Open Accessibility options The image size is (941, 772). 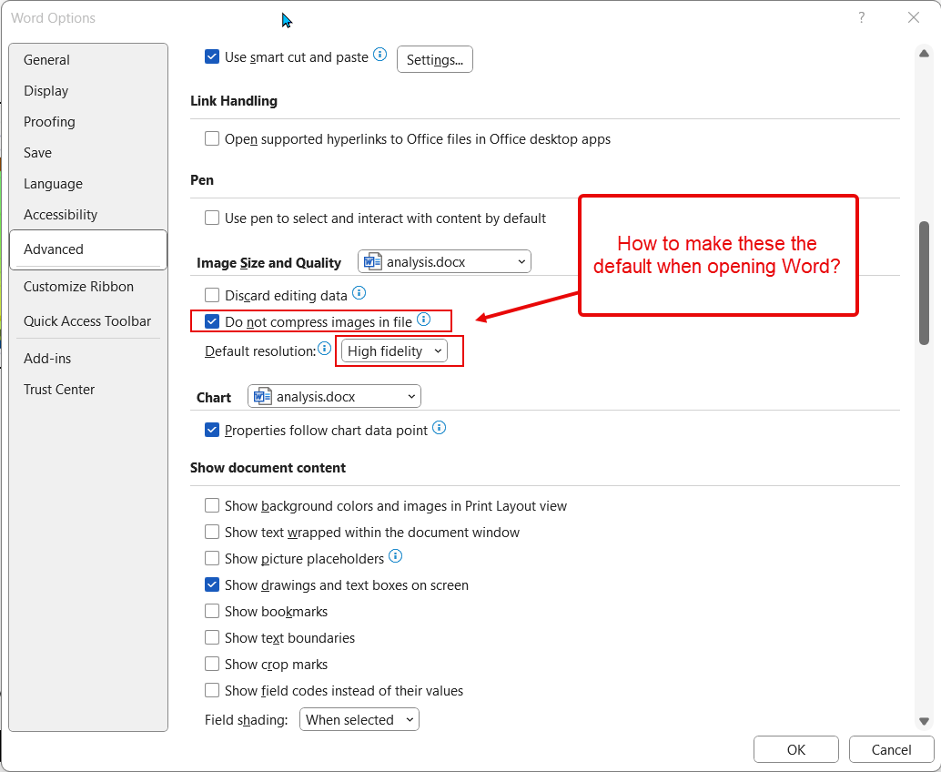click(x=88, y=215)
